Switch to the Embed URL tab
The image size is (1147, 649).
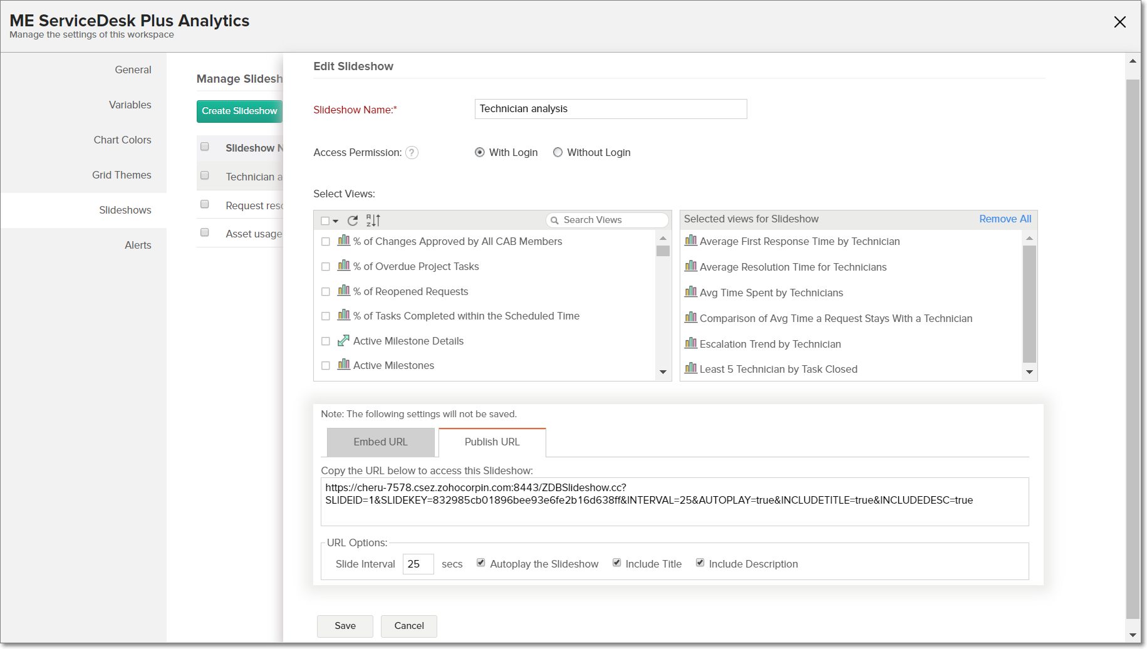click(x=380, y=442)
